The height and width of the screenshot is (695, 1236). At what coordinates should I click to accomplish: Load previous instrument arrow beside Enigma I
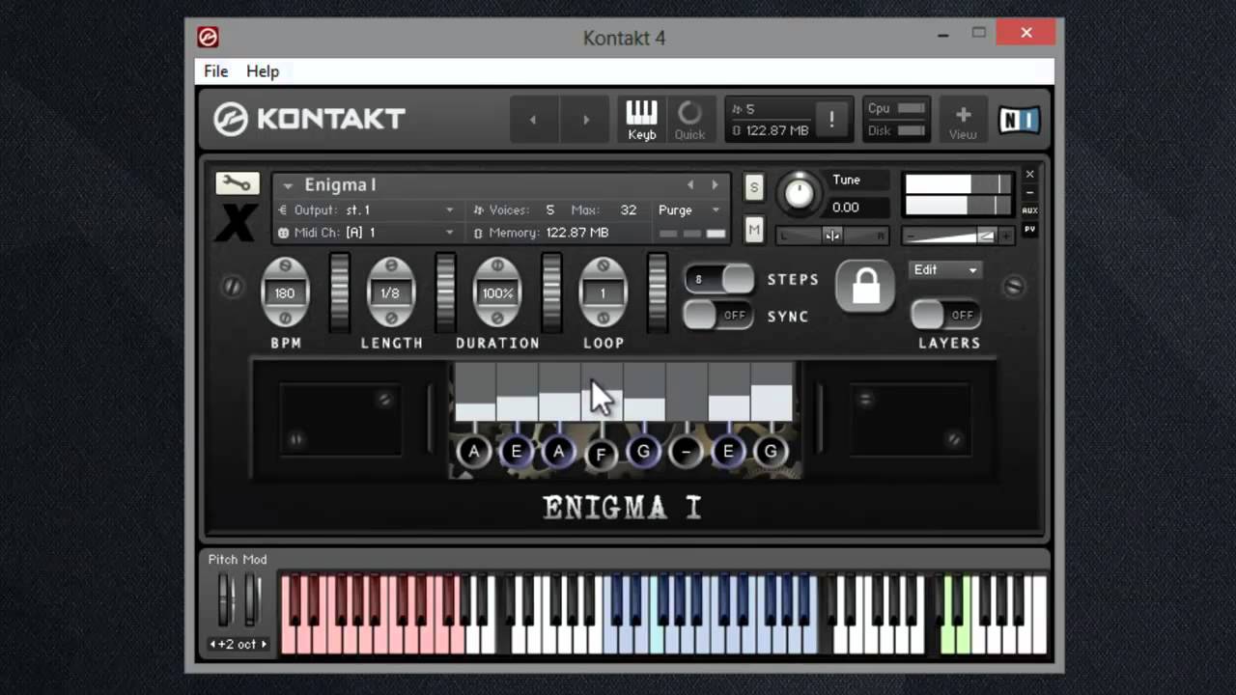690,184
